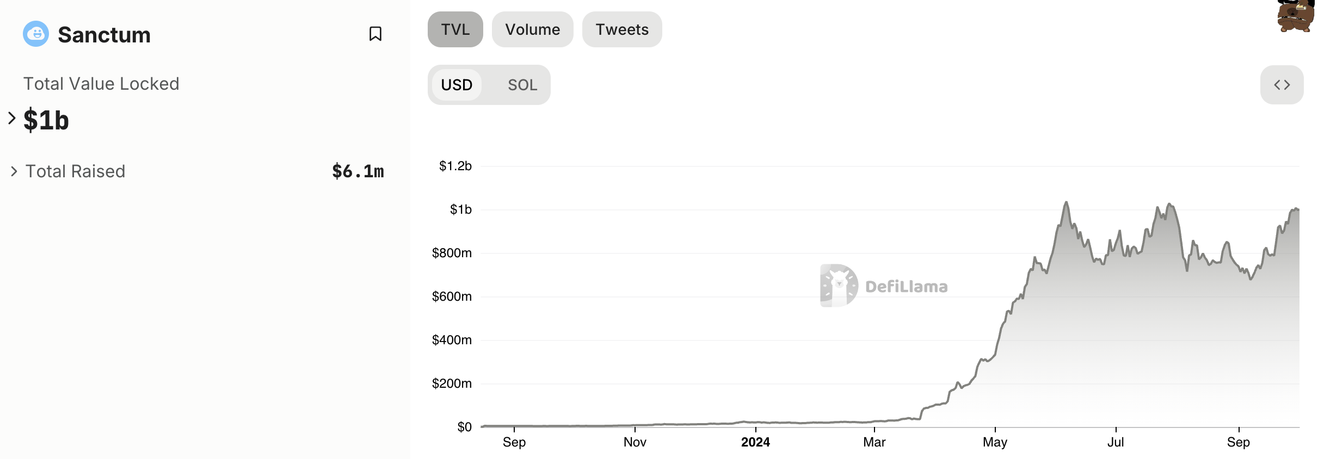Click the $6.1m total raised value
Viewport: 1318px width, 459px height.
358,171
